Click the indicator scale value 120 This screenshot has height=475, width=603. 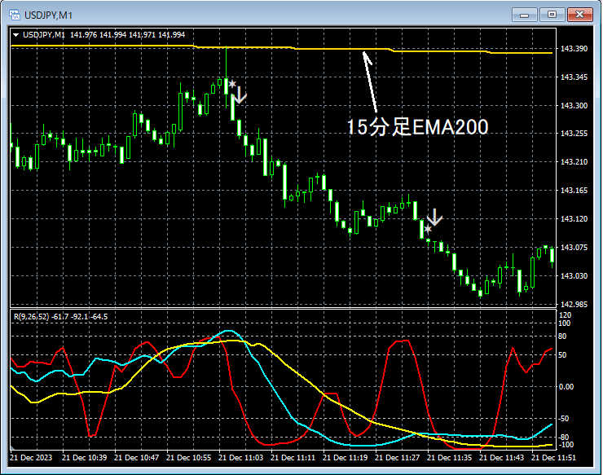[565, 315]
